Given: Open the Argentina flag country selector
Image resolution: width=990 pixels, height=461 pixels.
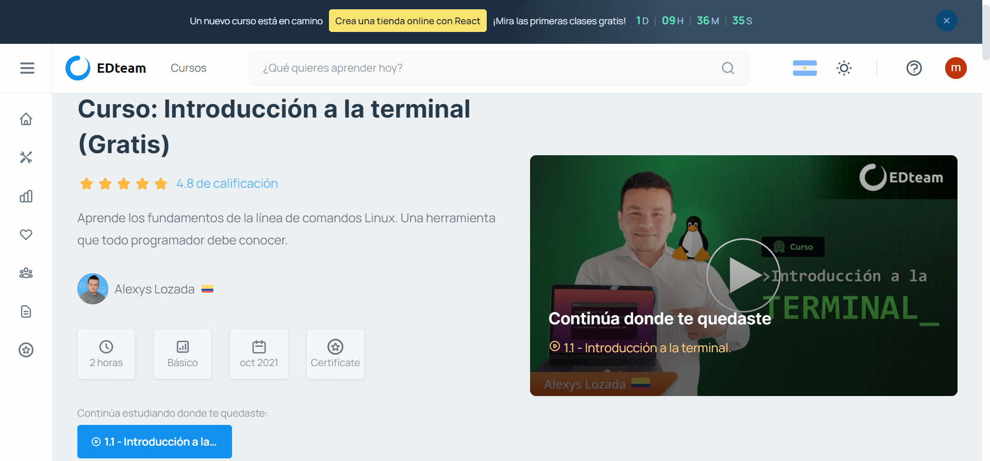Looking at the screenshot, I should 804,68.
